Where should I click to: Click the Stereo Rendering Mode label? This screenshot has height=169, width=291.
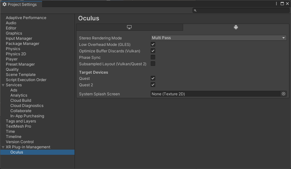[100, 38]
